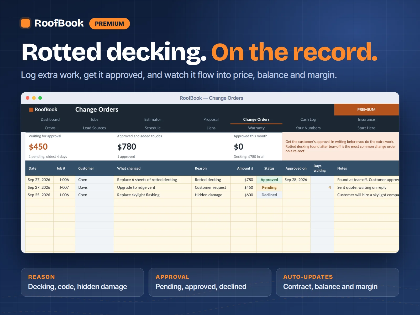Screen dimensions: 420x315
Task: Open the Proposal tab
Action: pyautogui.click(x=211, y=119)
